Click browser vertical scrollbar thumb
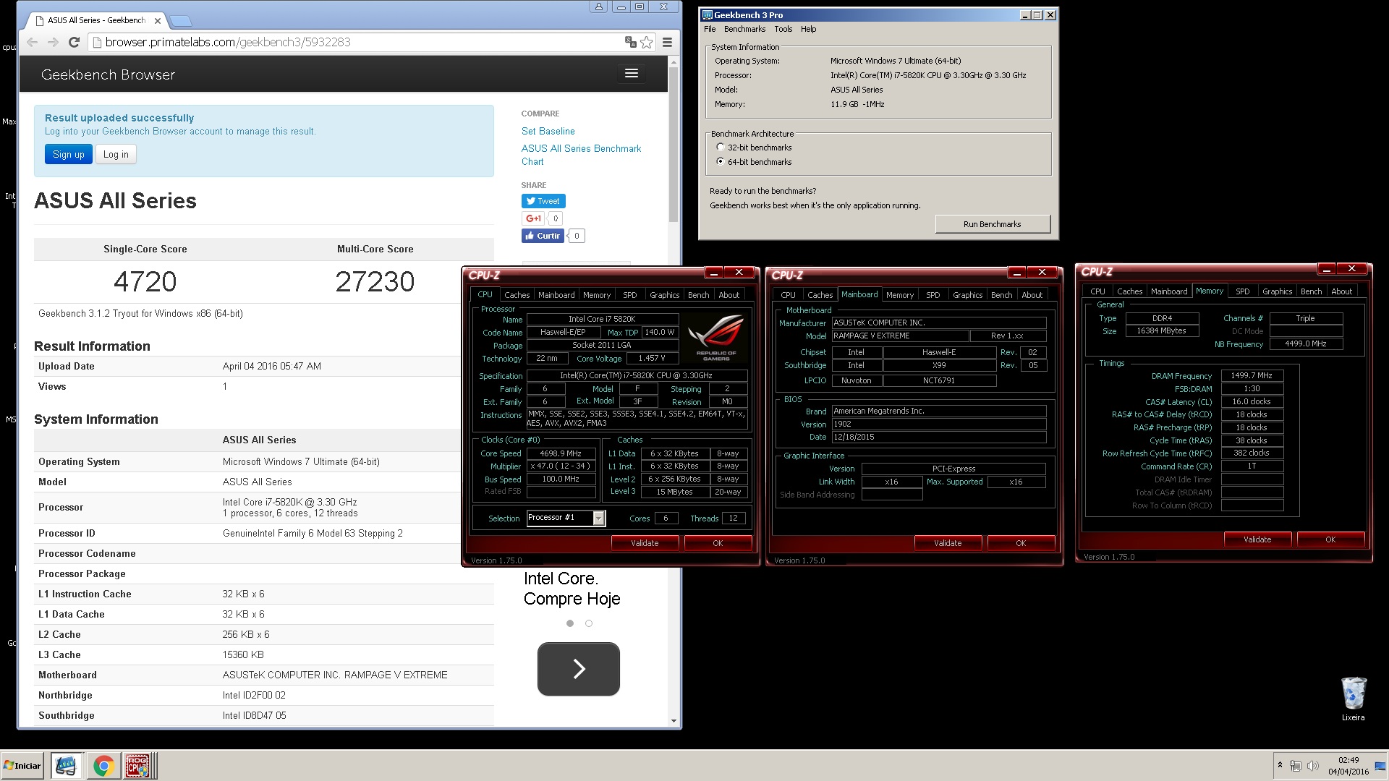The image size is (1389, 781). click(674, 145)
